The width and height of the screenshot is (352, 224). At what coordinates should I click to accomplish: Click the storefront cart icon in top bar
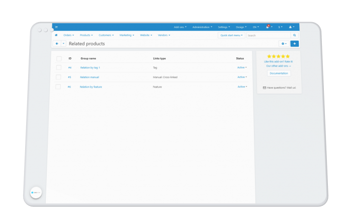click(56, 27)
